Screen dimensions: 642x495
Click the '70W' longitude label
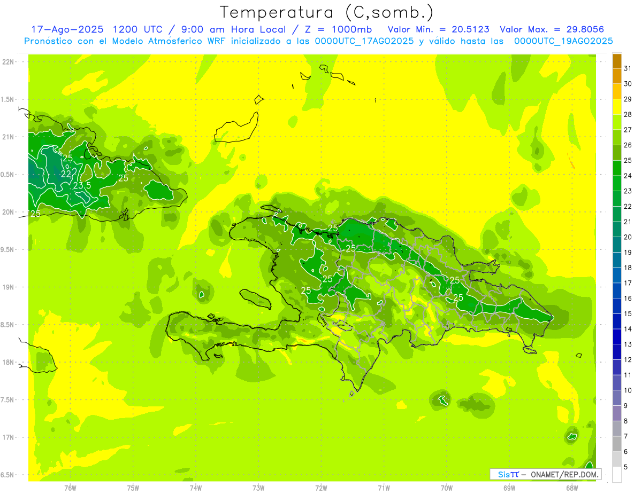click(446, 488)
